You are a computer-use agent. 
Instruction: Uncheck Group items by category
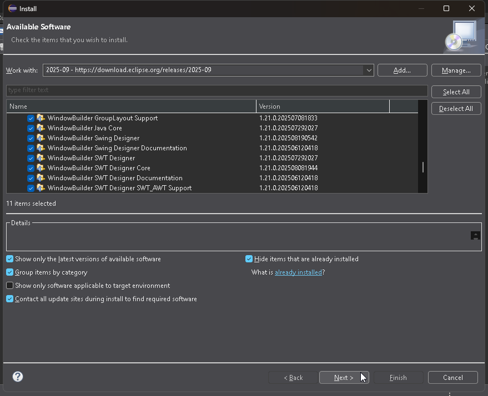9,272
